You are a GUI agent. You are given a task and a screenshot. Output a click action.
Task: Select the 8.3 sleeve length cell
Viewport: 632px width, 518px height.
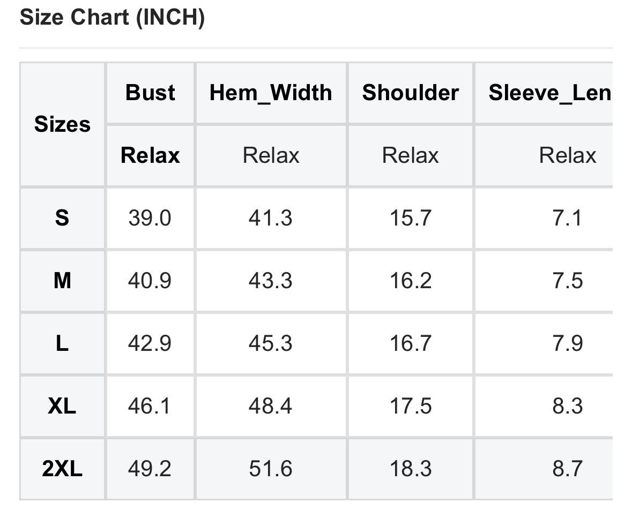[x=567, y=406]
